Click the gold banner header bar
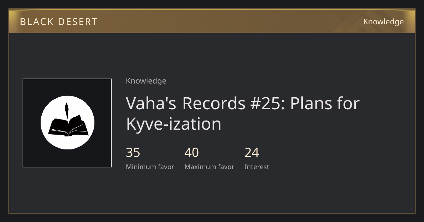The width and height of the screenshot is (424, 222). pos(212,21)
